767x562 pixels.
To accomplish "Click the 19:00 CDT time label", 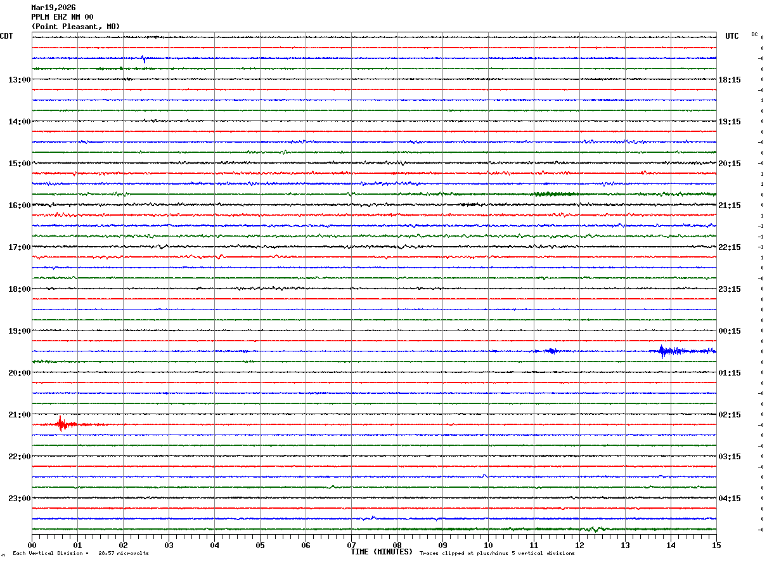I will tap(19, 331).
